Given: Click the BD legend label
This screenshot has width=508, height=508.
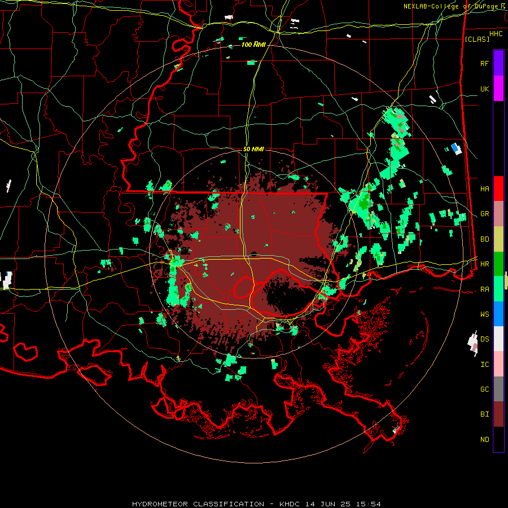Looking at the screenshot, I should (x=485, y=239).
